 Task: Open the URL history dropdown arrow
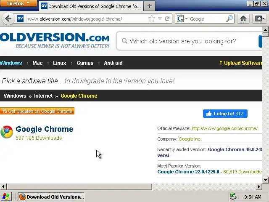tap(160, 19)
